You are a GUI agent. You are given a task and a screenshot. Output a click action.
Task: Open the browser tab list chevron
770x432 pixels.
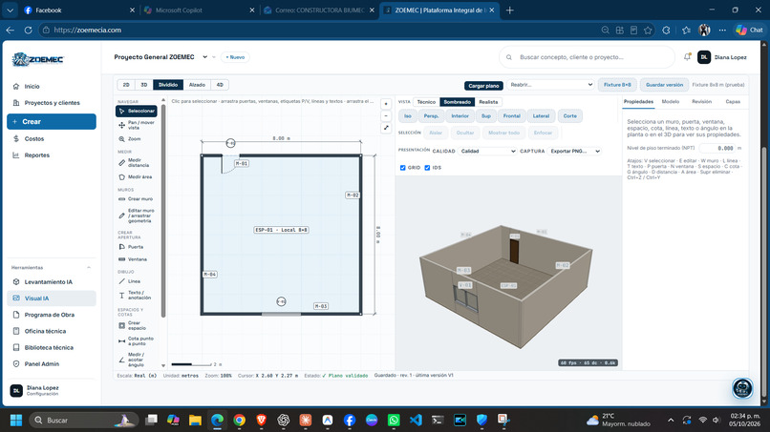(10, 10)
